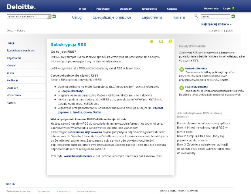Open Publikacje in the top navigation
The image size is (251, 194).
103,9
